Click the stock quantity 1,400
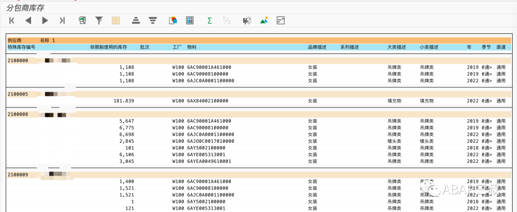 pyautogui.click(x=126, y=181)
